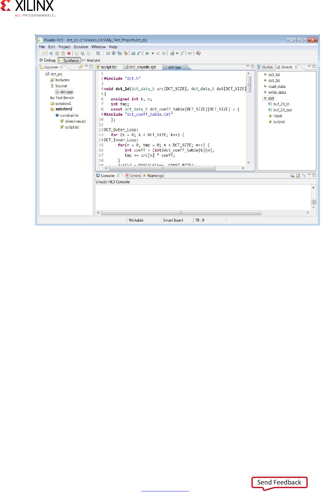Select the Warnings tab

click(x=153, y=176)
